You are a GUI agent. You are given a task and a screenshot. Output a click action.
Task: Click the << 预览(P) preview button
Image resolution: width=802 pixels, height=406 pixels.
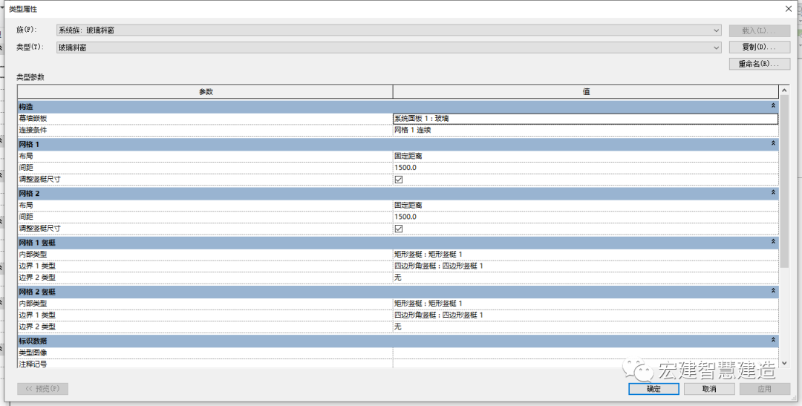42,389
